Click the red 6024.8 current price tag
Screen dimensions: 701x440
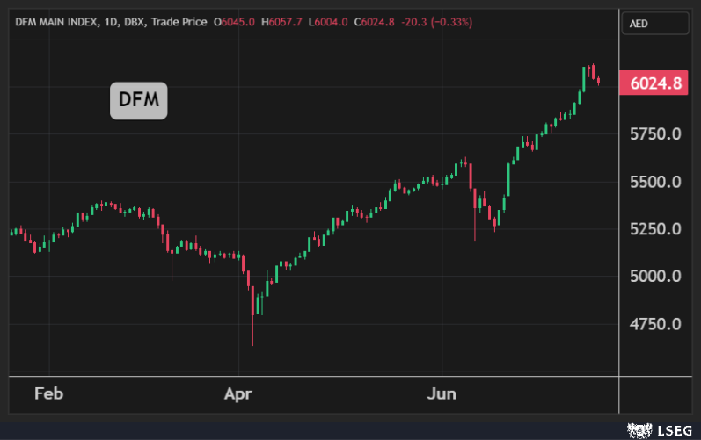point(656,84)
